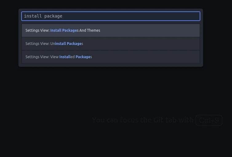
Task: Click the Ctrl+9 keybinding badge
Action: click(x=209, y=120)
